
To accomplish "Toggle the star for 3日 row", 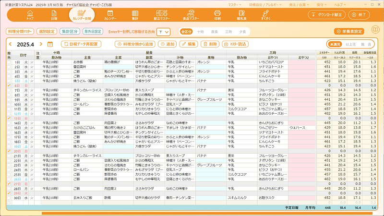I will pos(32,72).
